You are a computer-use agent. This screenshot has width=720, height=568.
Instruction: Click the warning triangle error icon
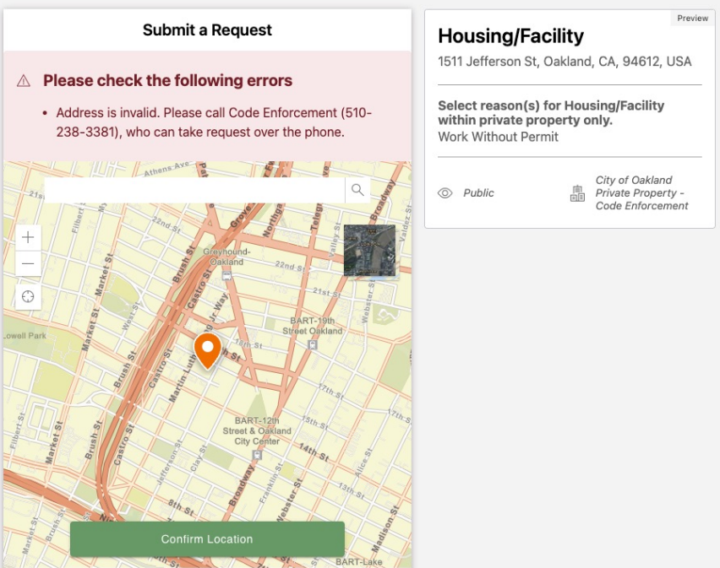coord(24,81)
